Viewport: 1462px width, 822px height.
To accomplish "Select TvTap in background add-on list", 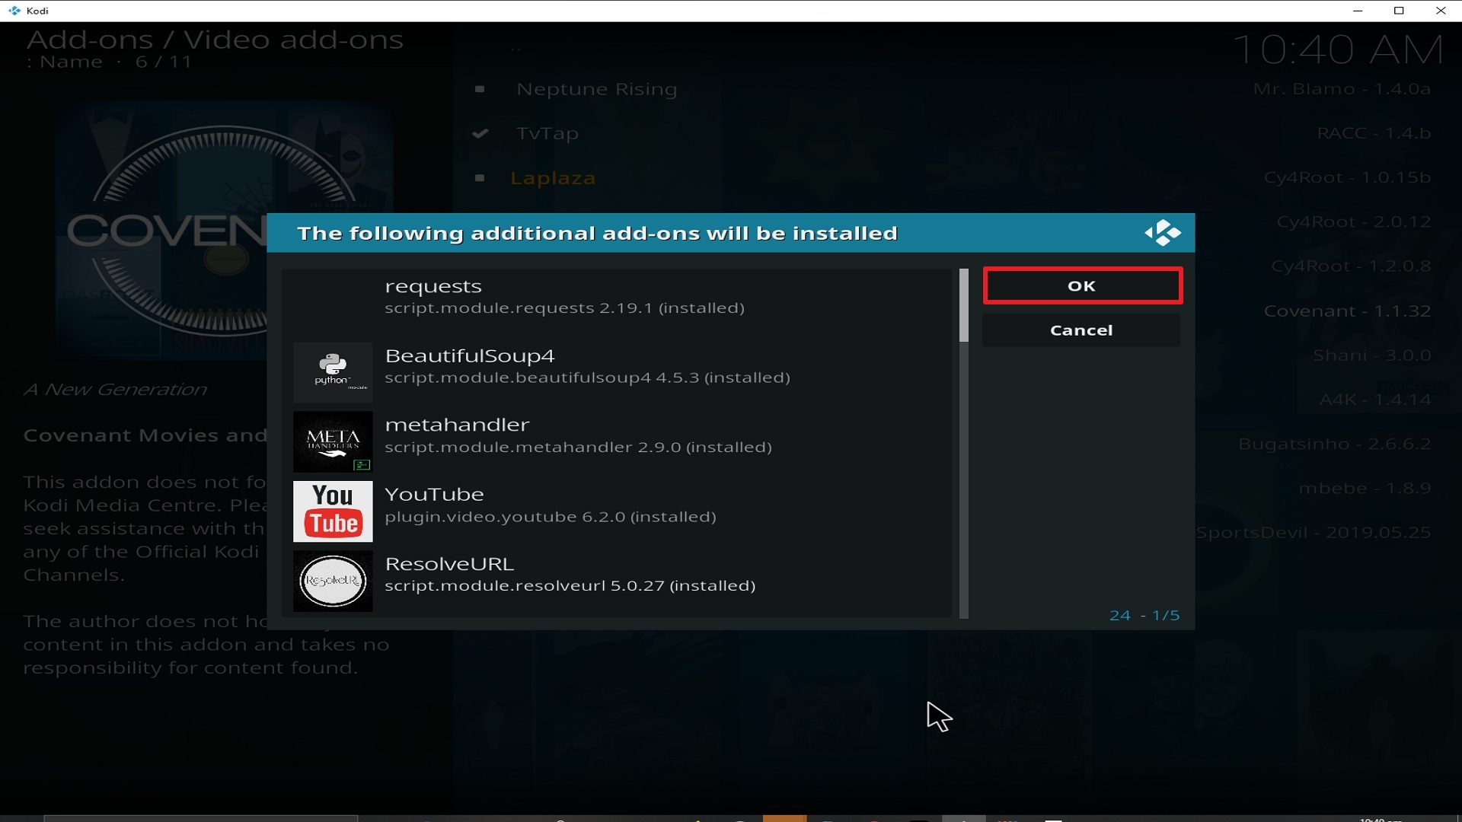I will (x=547, y=133).
